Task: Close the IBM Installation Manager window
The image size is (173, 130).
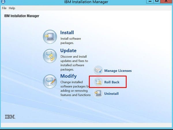Action: pos(166,1)
